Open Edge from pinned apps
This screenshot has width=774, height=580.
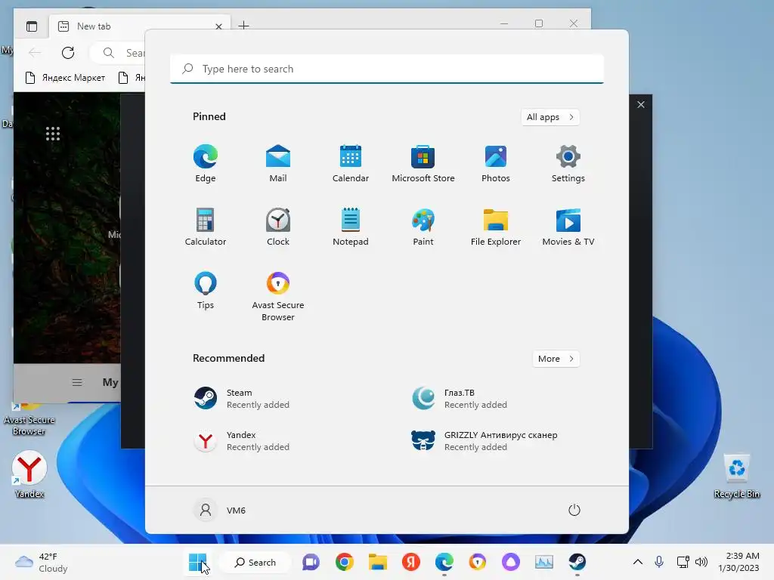(206, 164)
